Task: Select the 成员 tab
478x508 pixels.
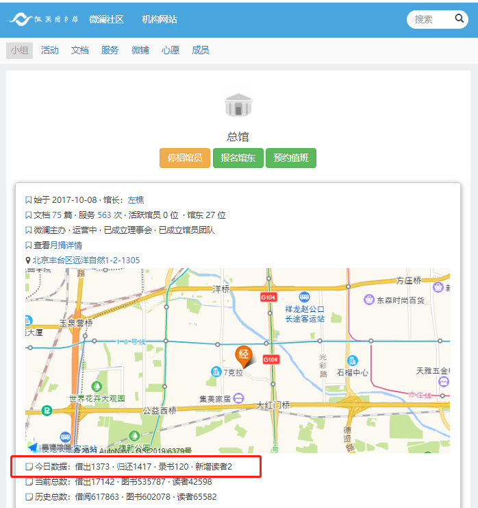Action: [201, 50]
